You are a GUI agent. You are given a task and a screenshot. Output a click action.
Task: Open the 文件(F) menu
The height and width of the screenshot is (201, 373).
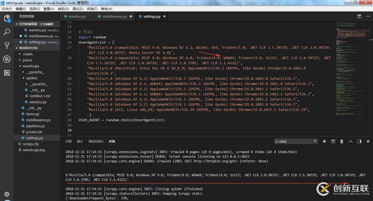point(7,9)
